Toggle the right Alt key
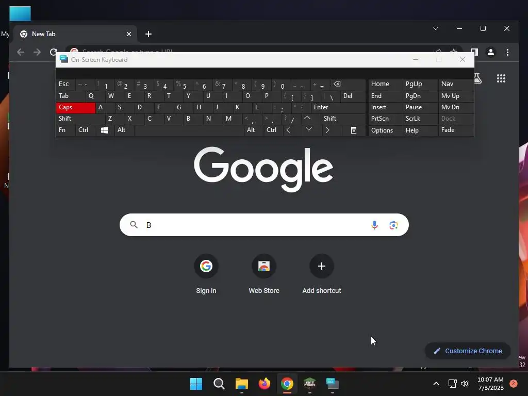Screen dimensions: 528x396 click(254, 130)
